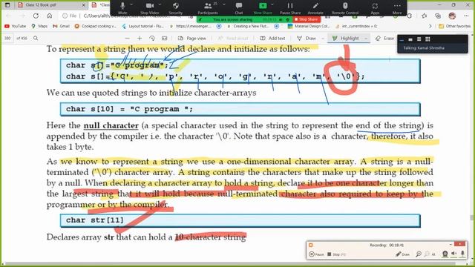Viewport: 475px width, 267px height.
Task: Click Stop Video in Zoom toolbar
Action: point(149,8)
